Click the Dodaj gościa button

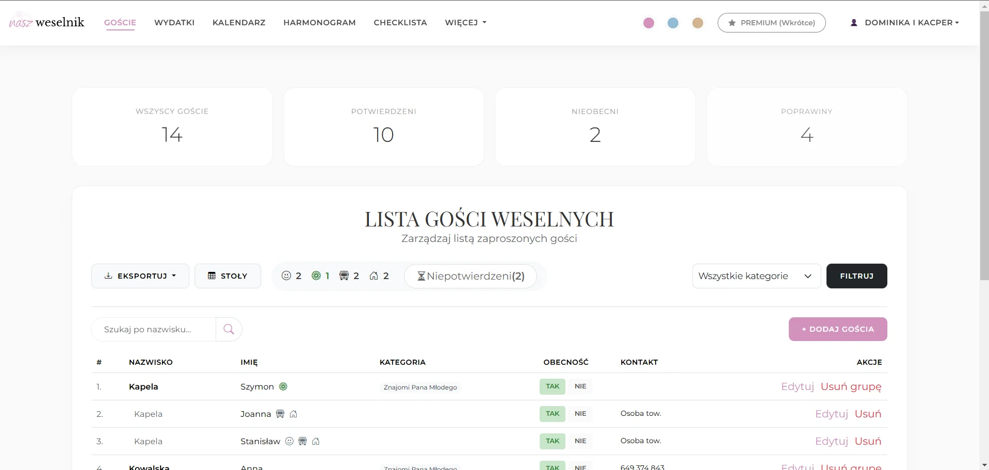(838, 329)
